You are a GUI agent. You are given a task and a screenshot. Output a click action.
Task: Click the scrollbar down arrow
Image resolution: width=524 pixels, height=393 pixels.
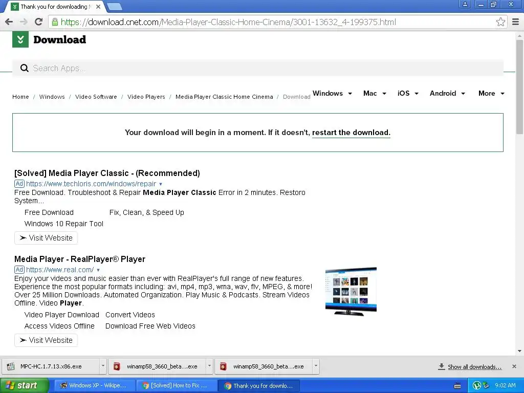519,351
